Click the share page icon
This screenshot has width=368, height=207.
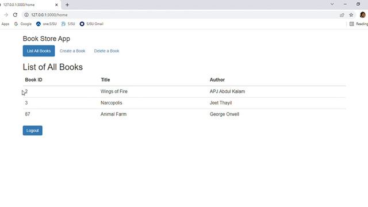342,15
